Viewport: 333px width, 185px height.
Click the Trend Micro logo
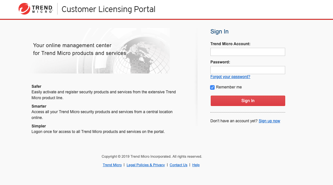(36, 9)
